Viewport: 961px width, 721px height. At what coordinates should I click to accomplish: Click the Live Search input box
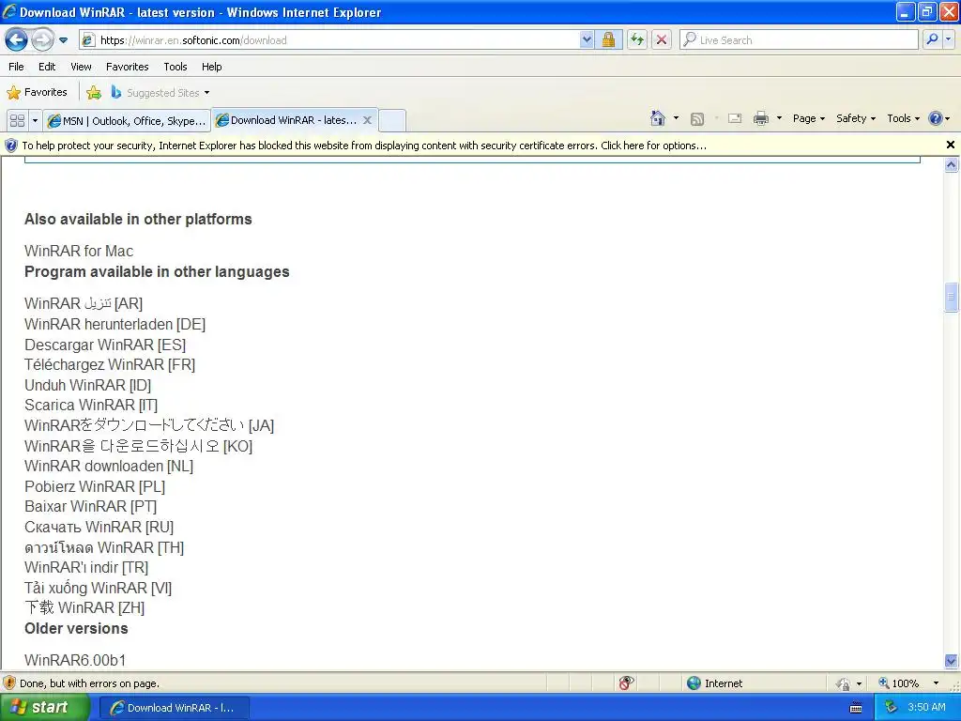tap(799, 40)
